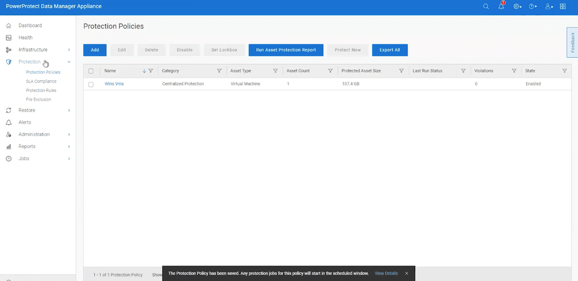
Task: Click the Add policy button
Action: [95, 50]
